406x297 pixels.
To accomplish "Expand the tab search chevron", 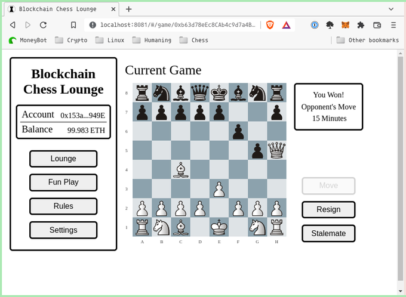I will [391, 9].
